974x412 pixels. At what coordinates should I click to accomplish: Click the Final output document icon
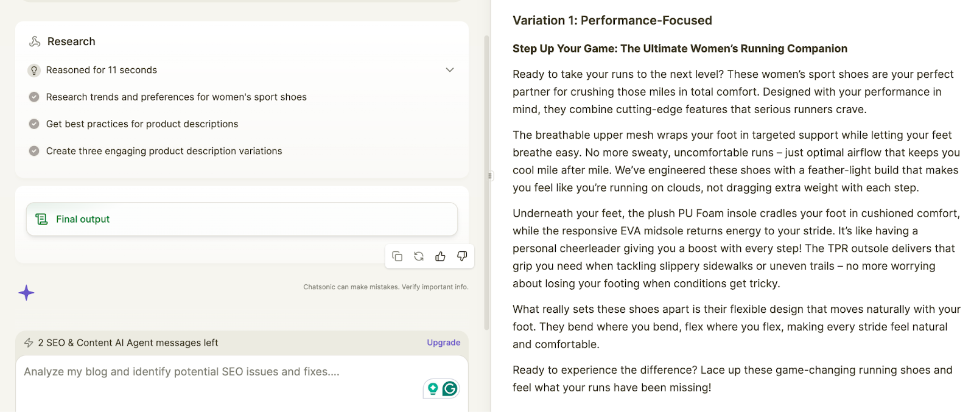pyautogui.click(x=41, y=219)
